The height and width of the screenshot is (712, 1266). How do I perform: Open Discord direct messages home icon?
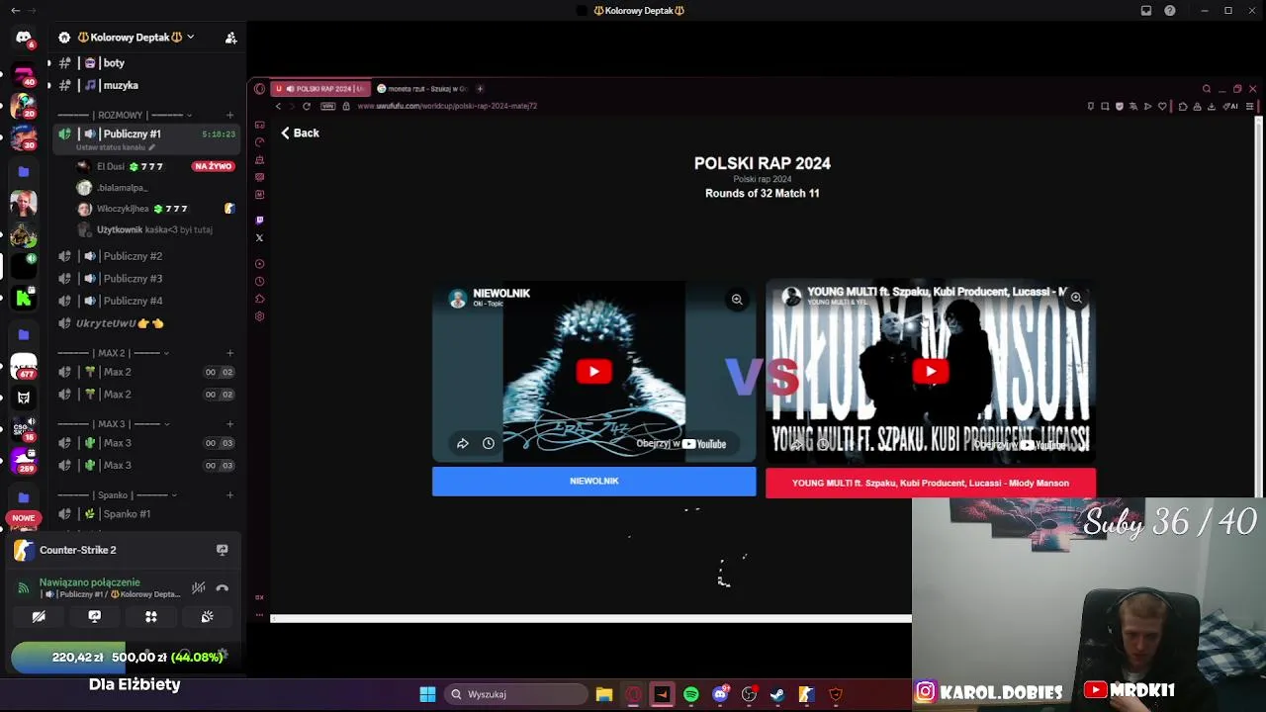point(24,38)
